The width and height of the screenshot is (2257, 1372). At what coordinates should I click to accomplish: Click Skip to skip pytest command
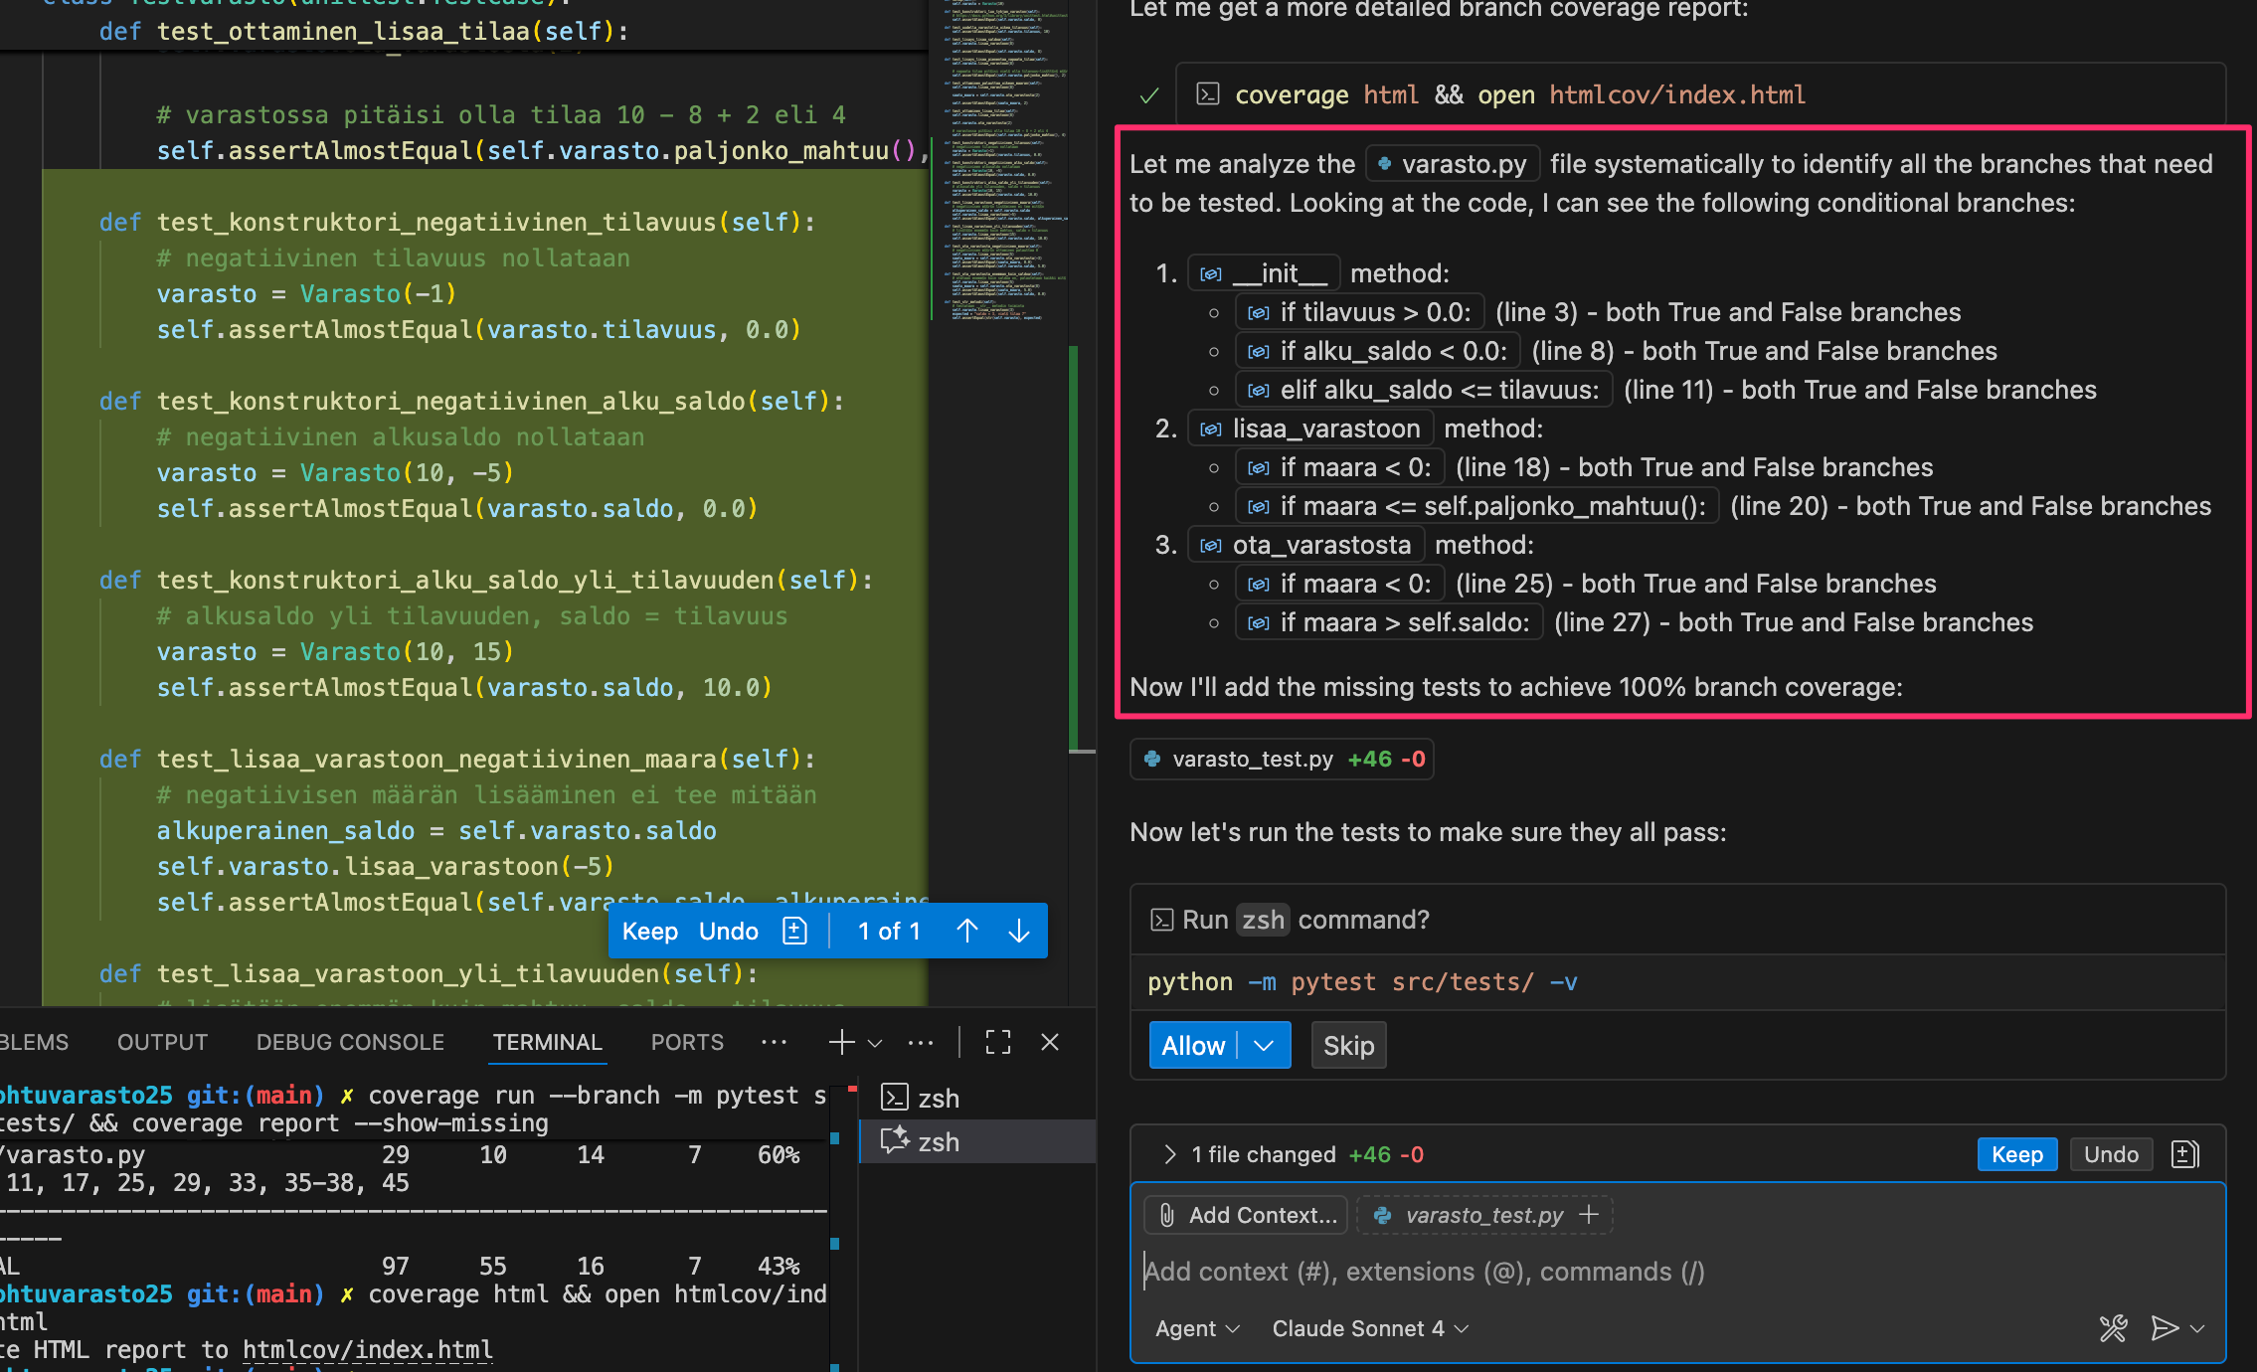coord(1348,1045)
